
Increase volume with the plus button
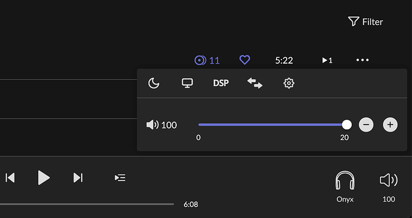[x=390, y=124]
